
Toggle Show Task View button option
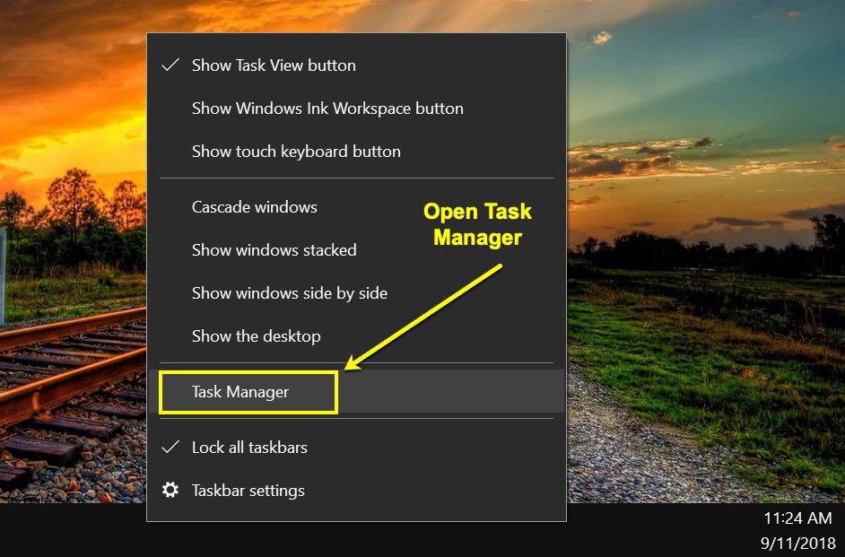coord(274,65)
